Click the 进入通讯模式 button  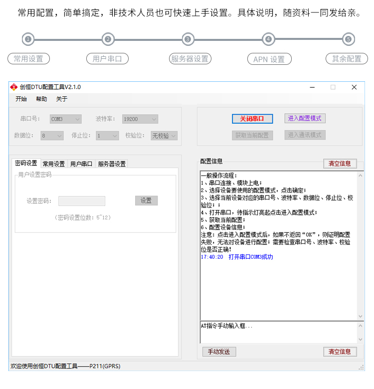(x=305, y=135)
